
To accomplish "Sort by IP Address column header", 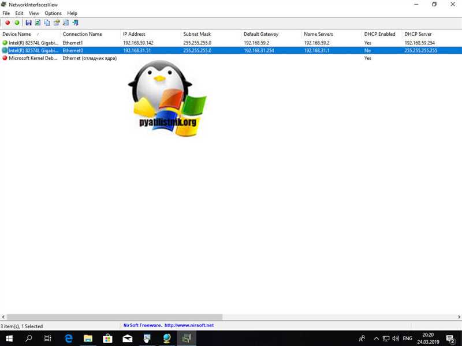I will 151,34.
